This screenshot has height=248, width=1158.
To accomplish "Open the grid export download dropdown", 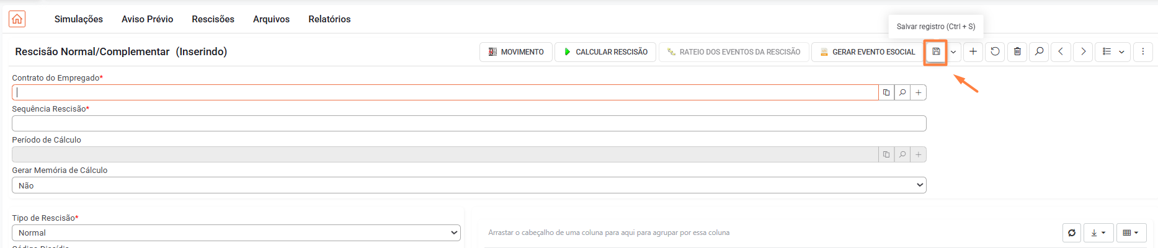I will point(1098,232).
